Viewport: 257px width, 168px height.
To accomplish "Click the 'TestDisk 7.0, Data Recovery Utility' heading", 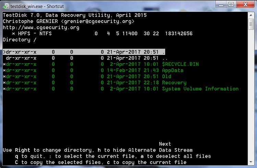I will point(57,15).
